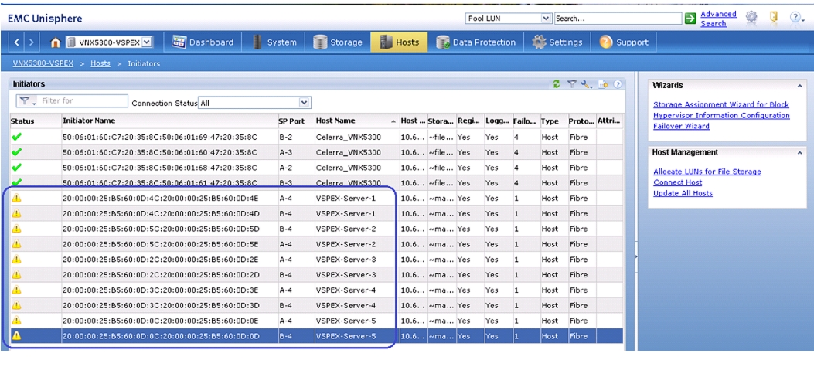This screenshot has width=814, height=377.
Task: Click the Hosts breadcrumb link
Action: [100, 63]
